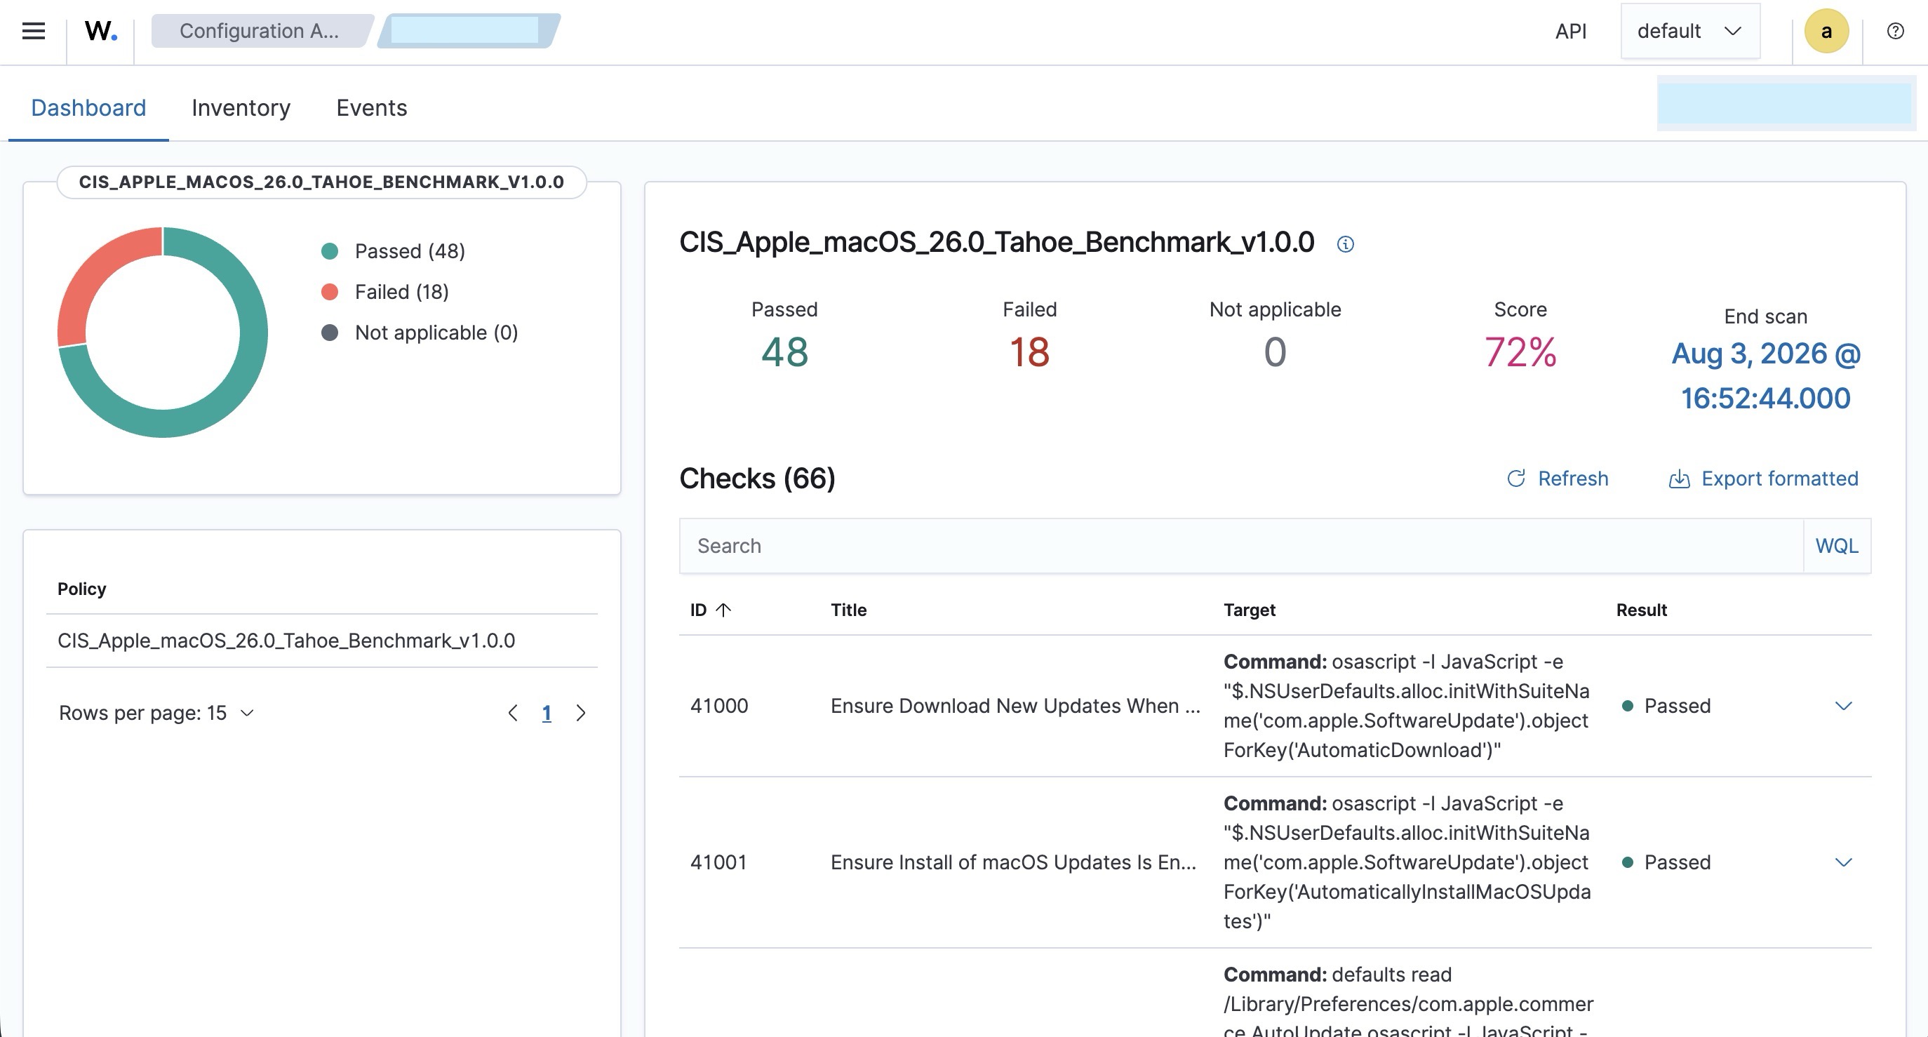Viewport: 1928px width, 1037px height.
Task: Click the Wazuh W. logo
Action: click(x=100, y=31)
